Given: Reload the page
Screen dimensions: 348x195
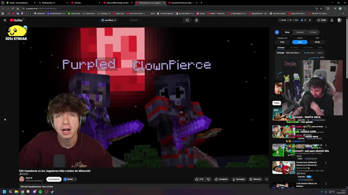Looking at the screenshot, I should (x=13, y=8).
